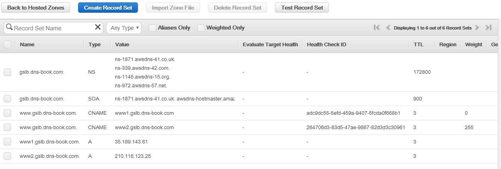Select the www2.gslb.dns-book.com CNAME record row
501x169 pixels.
[x=8, y=128]
